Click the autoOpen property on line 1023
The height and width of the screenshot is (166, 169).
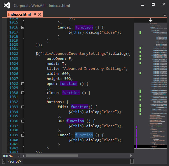[55, 59]
